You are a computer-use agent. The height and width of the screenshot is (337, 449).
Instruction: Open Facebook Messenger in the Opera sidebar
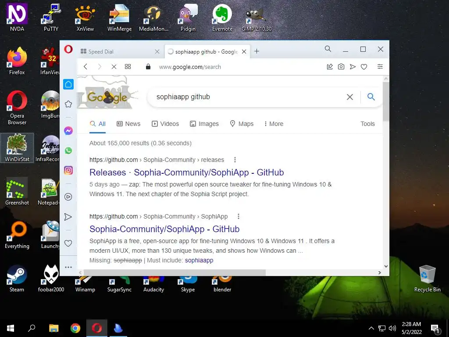[68, 131]
